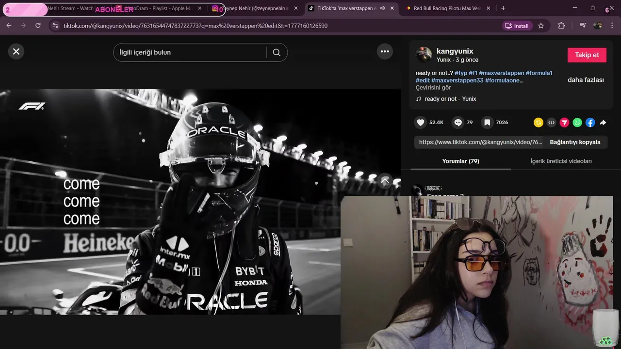Open a new browser tab with the plus
The height and width of the screenshot is (349, 621).
pos(503,8)
